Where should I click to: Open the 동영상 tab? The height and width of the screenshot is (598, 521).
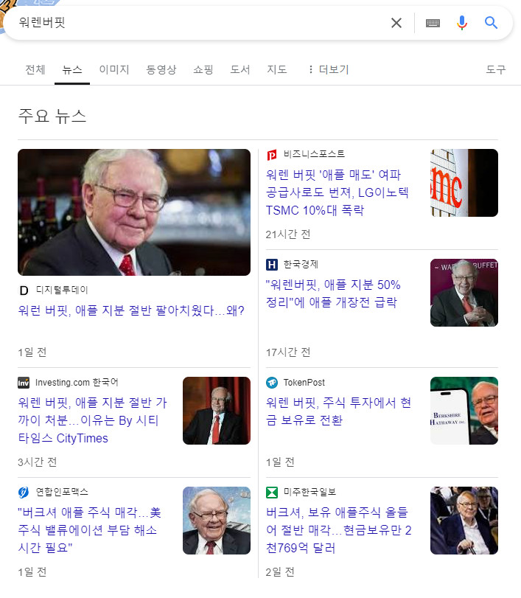(x=161, y=69)
